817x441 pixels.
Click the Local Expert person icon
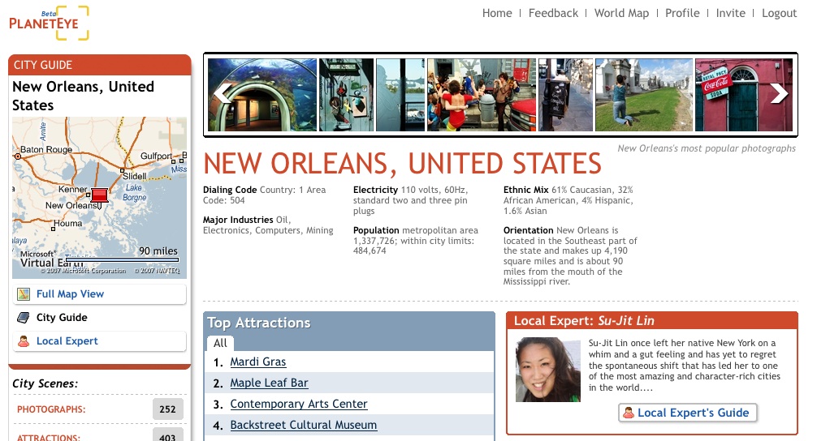tap(24, 341)
